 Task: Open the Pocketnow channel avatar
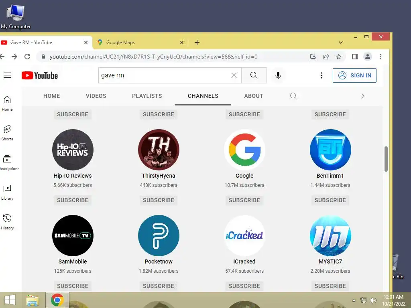(159, 236)
